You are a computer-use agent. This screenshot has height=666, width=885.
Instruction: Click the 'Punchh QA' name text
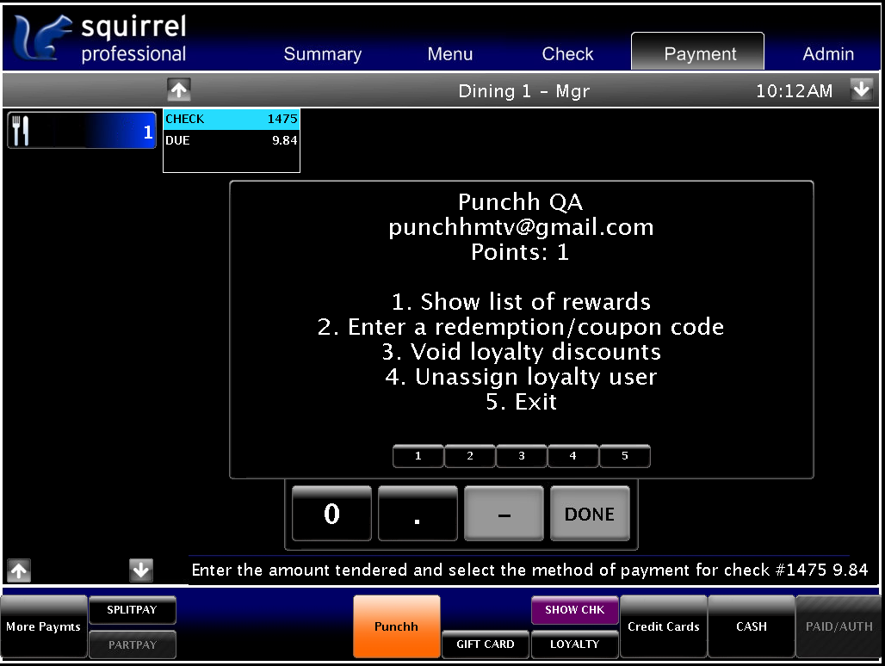click(x=520, y=202)
